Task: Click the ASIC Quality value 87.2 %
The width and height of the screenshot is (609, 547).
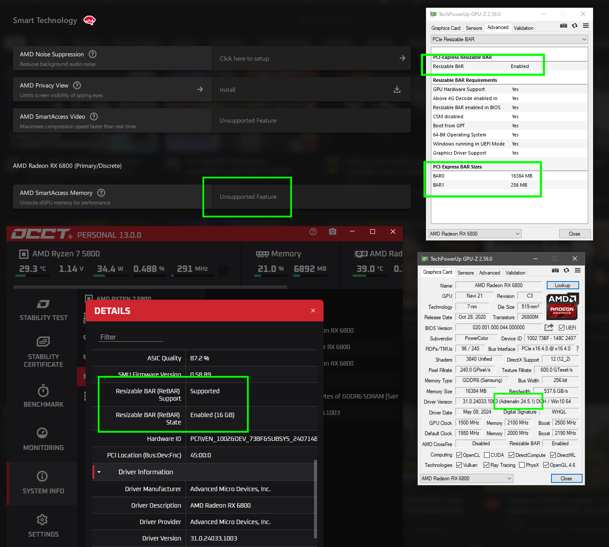Action: 200,358
